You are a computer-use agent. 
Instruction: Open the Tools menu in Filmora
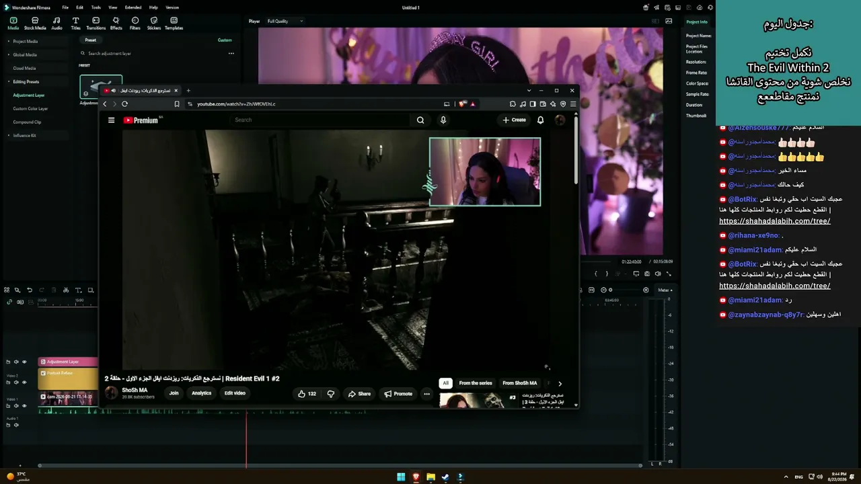click(96, 7)
